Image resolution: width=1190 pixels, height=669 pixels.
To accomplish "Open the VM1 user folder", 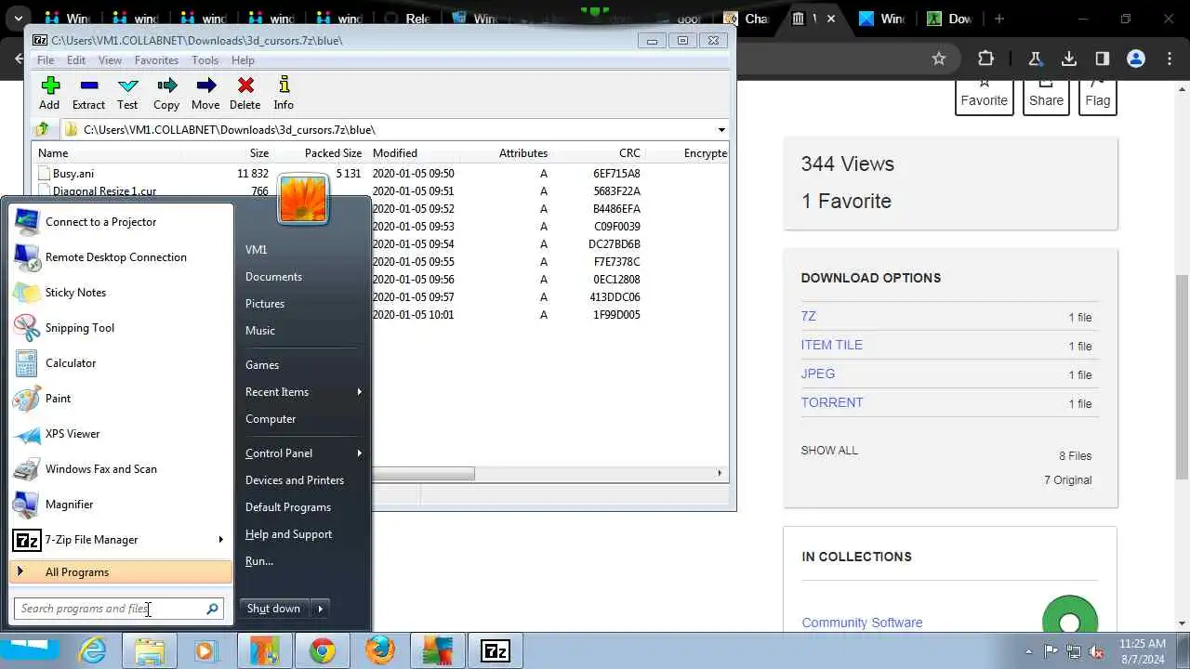I will click(x=257, y=250).
